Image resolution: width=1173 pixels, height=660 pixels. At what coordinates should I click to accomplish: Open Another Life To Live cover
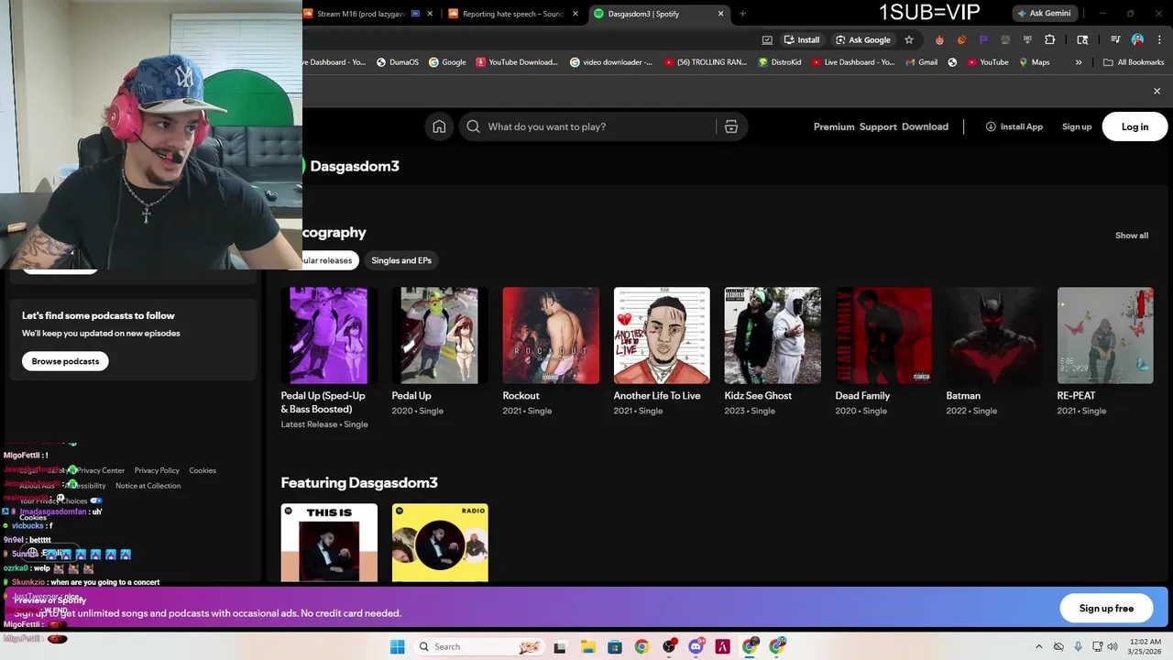pos(661,335)
